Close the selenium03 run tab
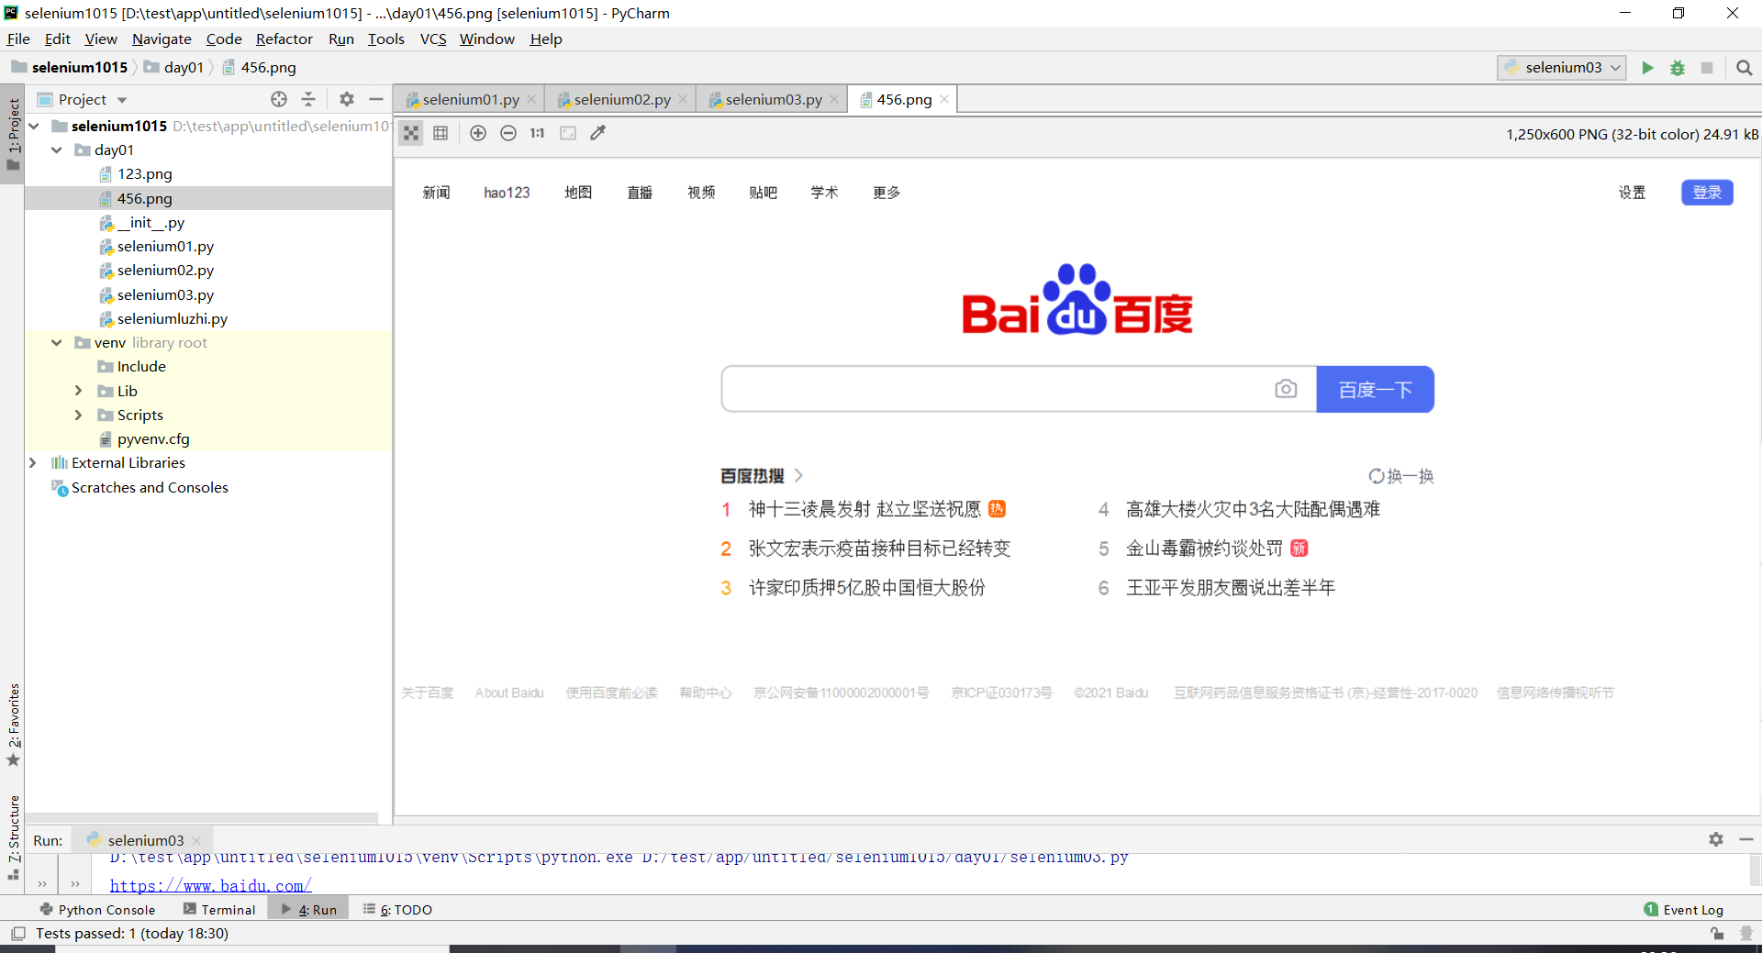This screenshot has height=953, width=1762. click(196, 840)
